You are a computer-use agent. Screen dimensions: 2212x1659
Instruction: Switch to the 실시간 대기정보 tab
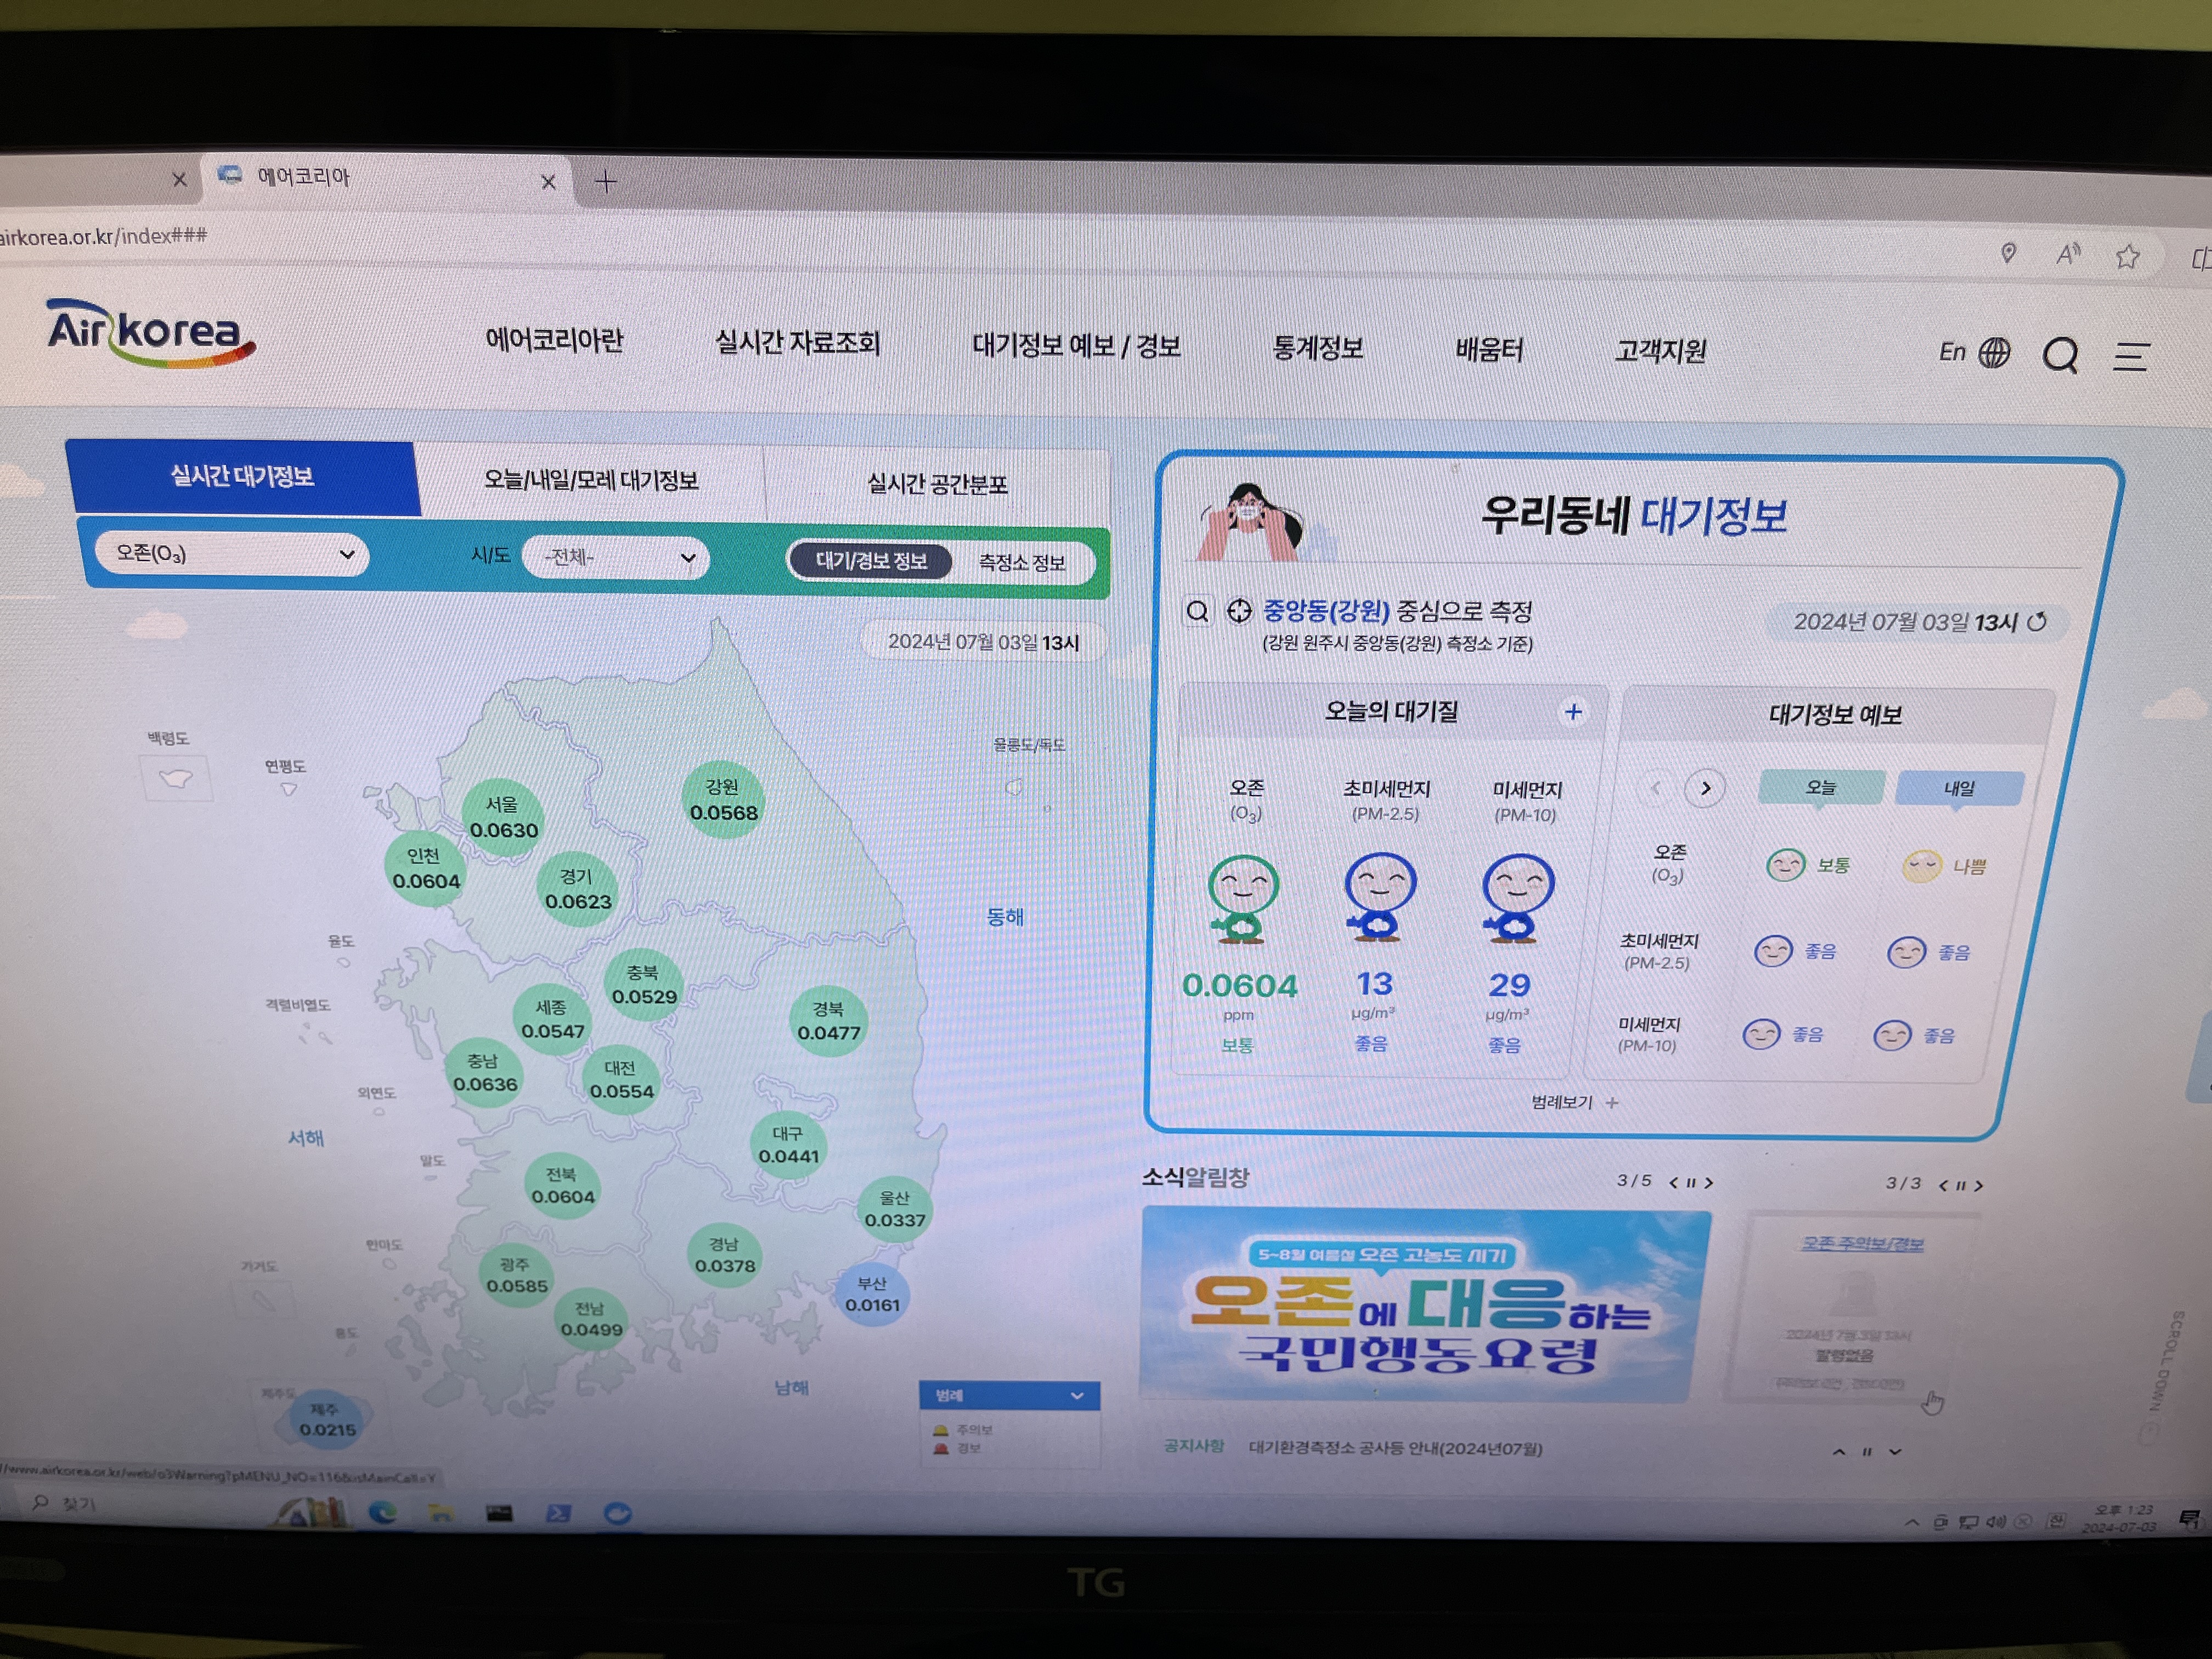click(x=242, y=477)
